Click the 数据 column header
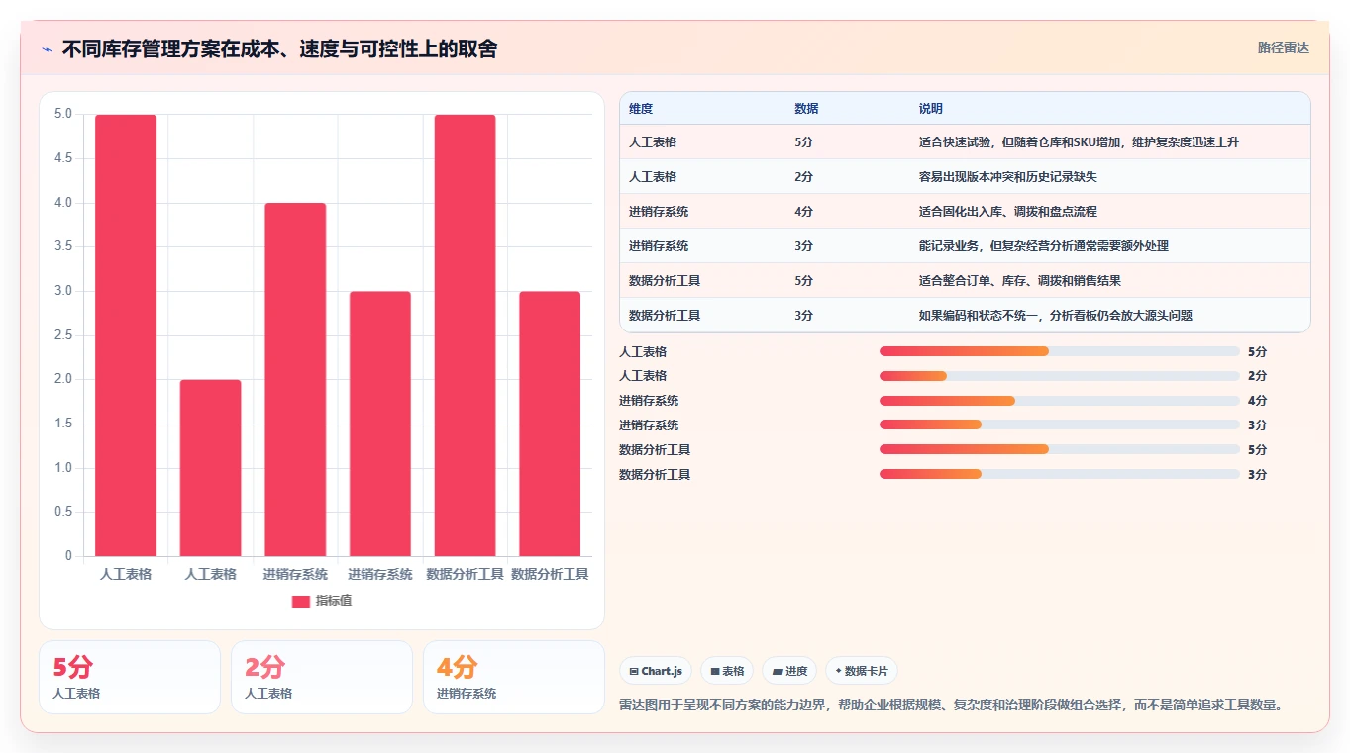Viewport: 1350px width, 753px height. tap(806, 109)
